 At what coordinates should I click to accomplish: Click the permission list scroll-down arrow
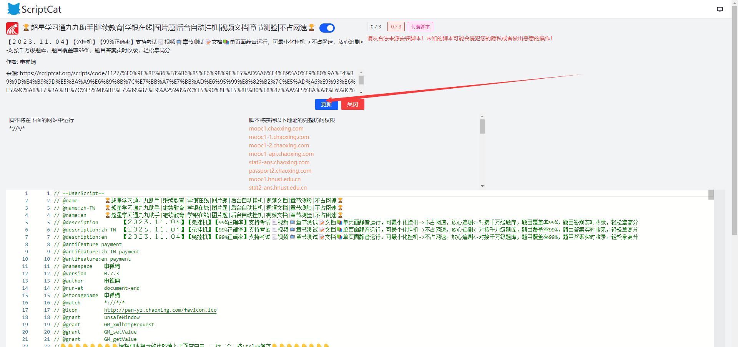[482, 186]
